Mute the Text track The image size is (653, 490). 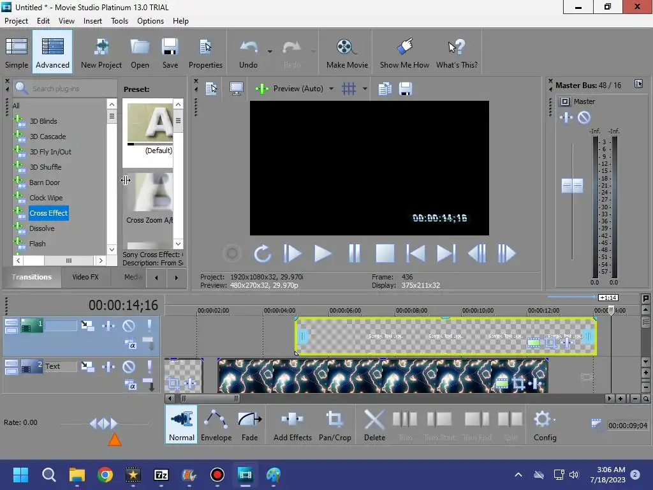pyautogui.click(x=129, y=366)
